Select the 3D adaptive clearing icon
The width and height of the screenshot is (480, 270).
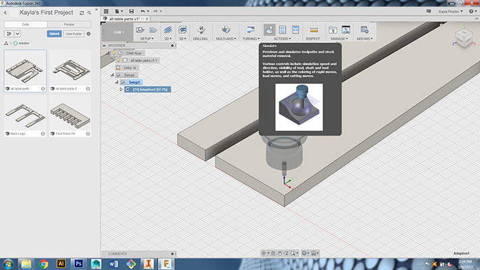182,30
